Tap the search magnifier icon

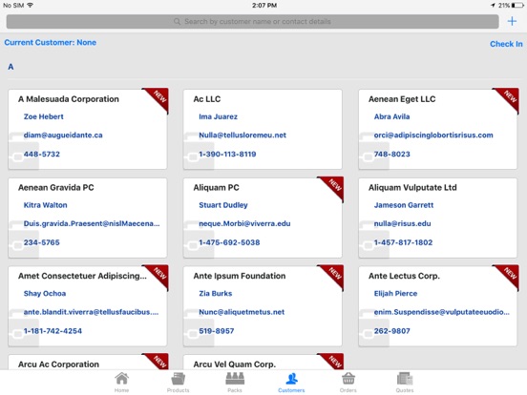click(x=178, y=22)
